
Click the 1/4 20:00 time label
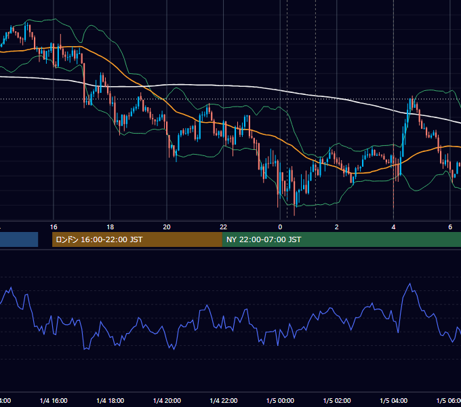167,400
